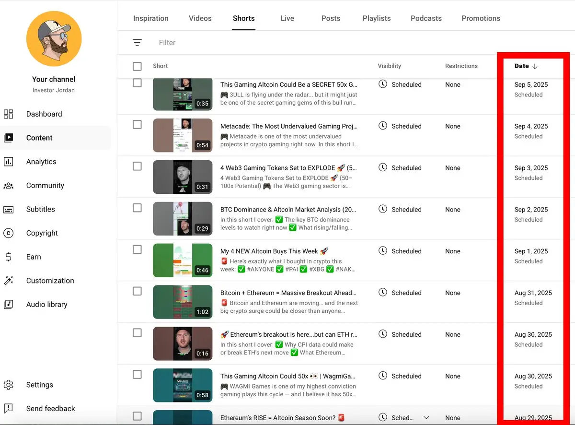This screenshot has width=575, height=425.
Task: Open the 0:16 Ethereum breakout thumbnail
Action: pyautogui.click(x=183, y=344)
